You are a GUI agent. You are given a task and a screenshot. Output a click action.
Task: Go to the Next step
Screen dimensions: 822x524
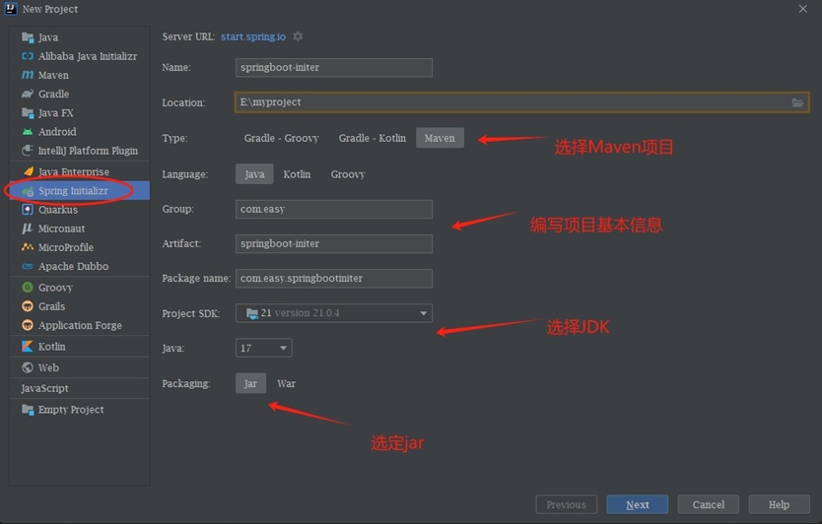(x=638, y=504)
